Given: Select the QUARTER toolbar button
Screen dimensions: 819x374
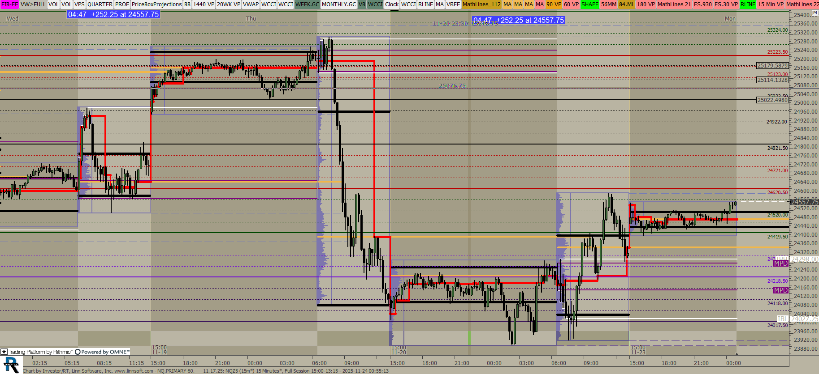Looking at the screenshot, I should tap(100, 4).
